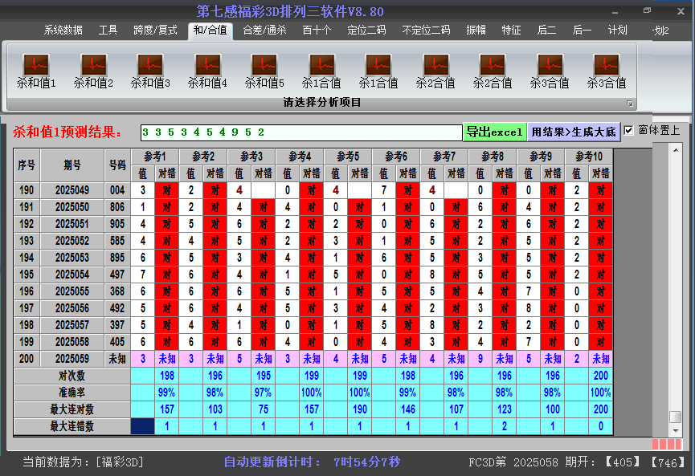Open the 杀和值2 analysis icon
695x476 pixels.
coord(93,71)
